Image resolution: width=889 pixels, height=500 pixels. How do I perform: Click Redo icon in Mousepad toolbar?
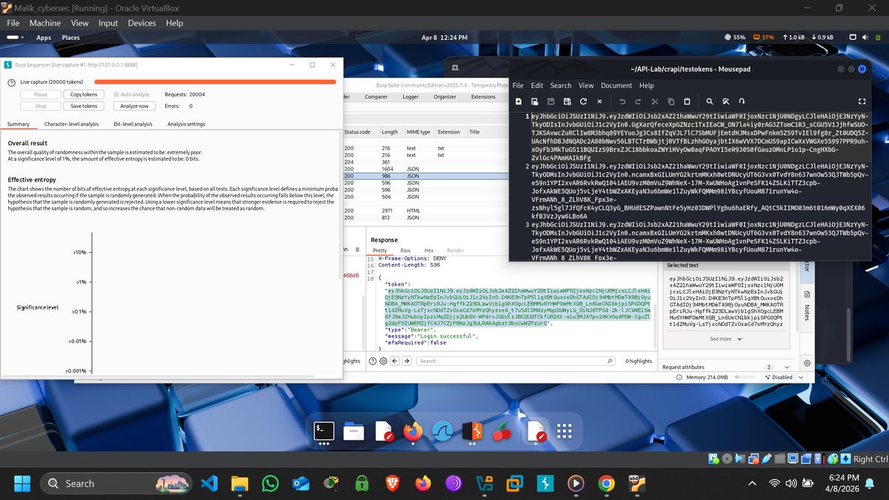[x=638, y=101]
